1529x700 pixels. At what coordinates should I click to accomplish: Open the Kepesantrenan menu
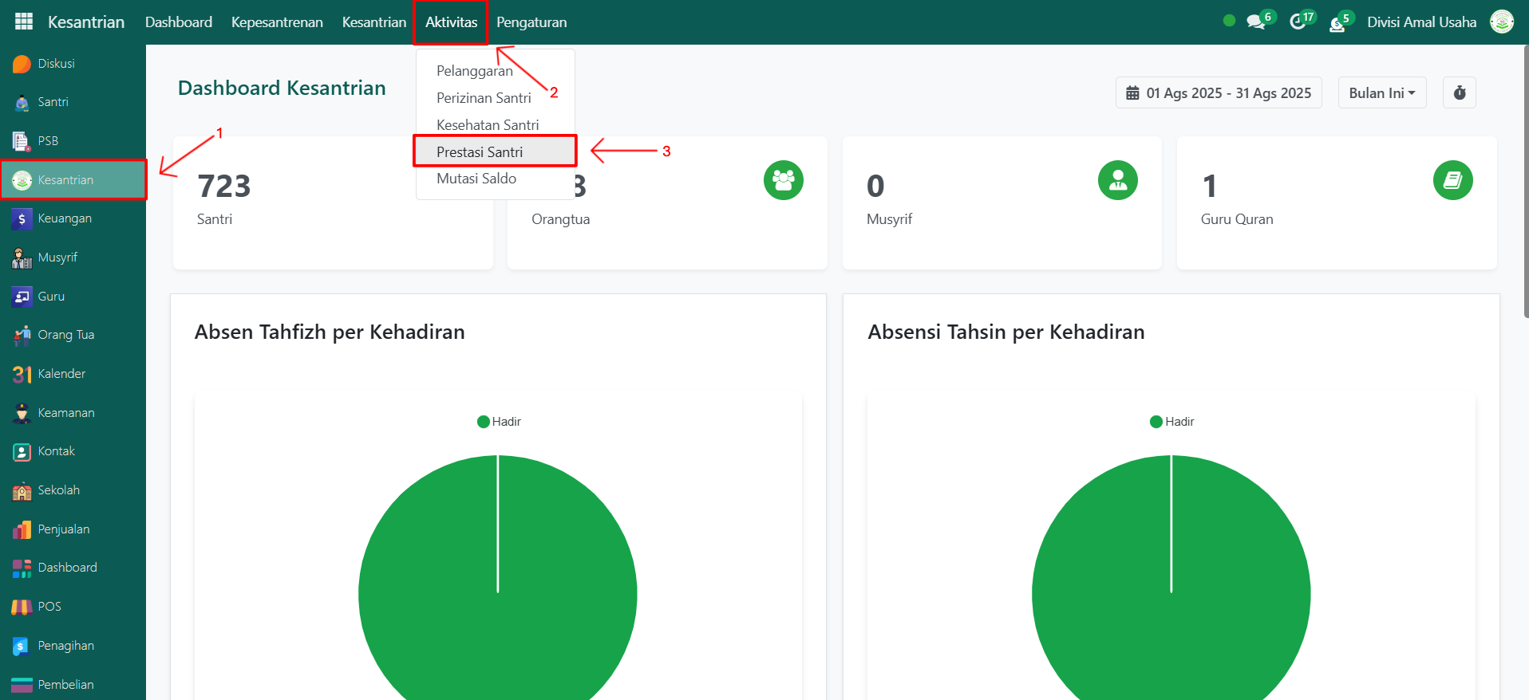(x=277, y=22)
